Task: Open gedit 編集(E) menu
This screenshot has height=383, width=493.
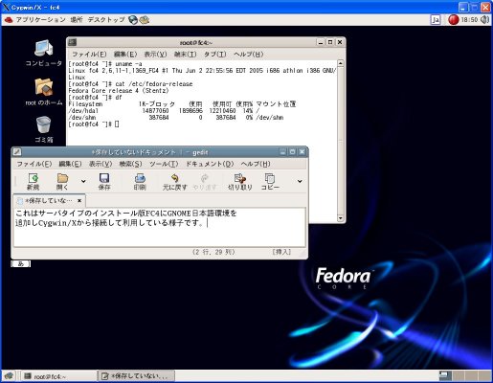Action: (70, 164)
